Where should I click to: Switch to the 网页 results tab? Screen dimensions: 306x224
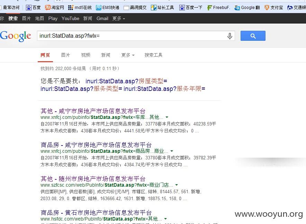point(45,55)
